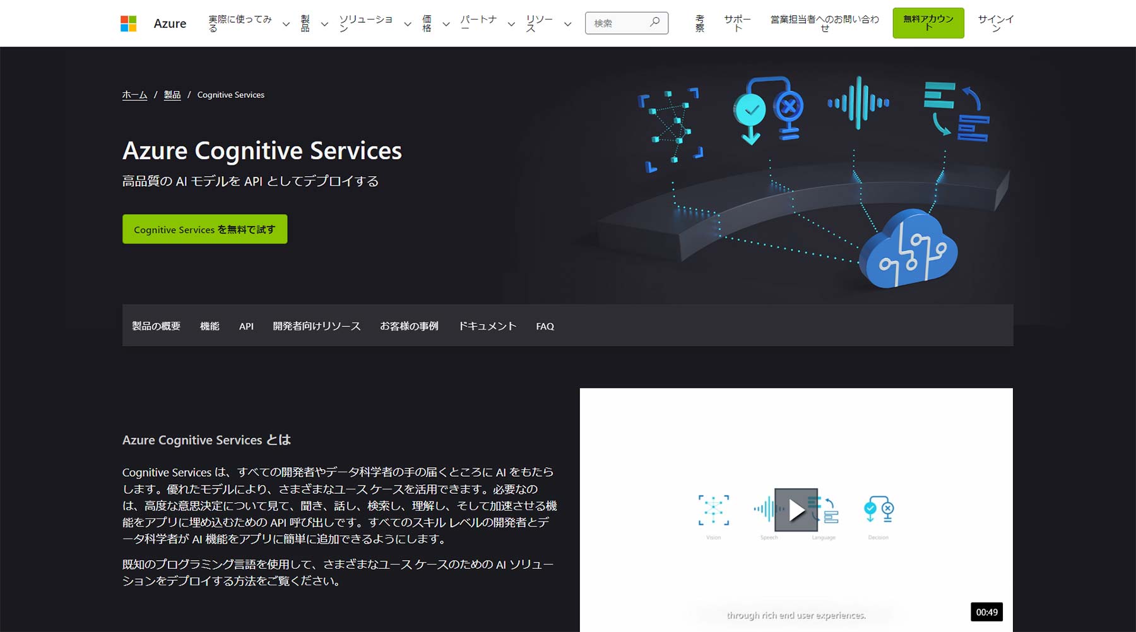The height and width of the screenshot is (632, 1136).
Task: Click the Cognitive Services breadcrumb text
Action: (231, 95)
